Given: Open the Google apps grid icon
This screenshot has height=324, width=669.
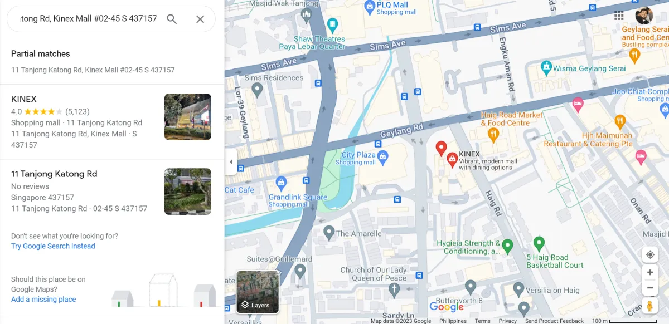Looking at the screenshot, I should coord(619,16).
